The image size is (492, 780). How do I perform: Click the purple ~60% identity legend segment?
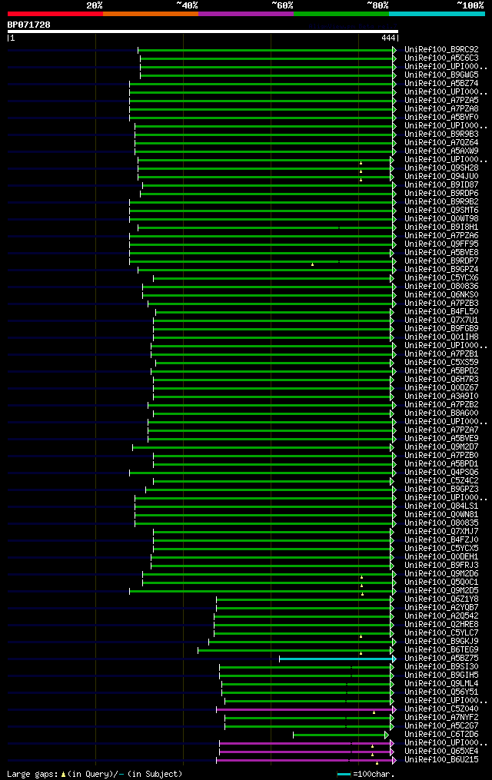(246, 14)
